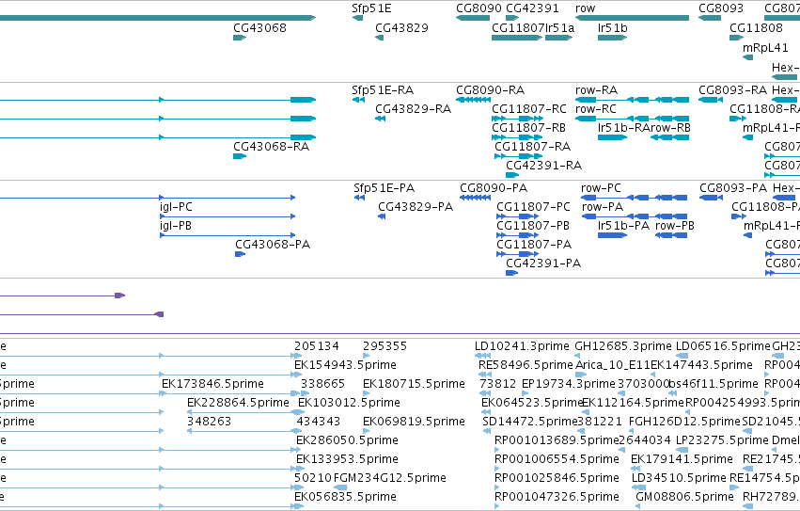Select transcript CG11807-RB
The width and height of the screenshot is (800, 511).
(x=528, y=128)
